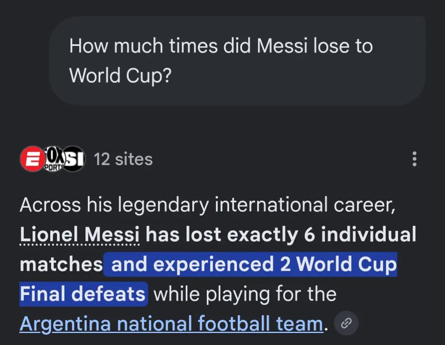
Task: Open the Argentina national football team link
Action: coord(171,324)
